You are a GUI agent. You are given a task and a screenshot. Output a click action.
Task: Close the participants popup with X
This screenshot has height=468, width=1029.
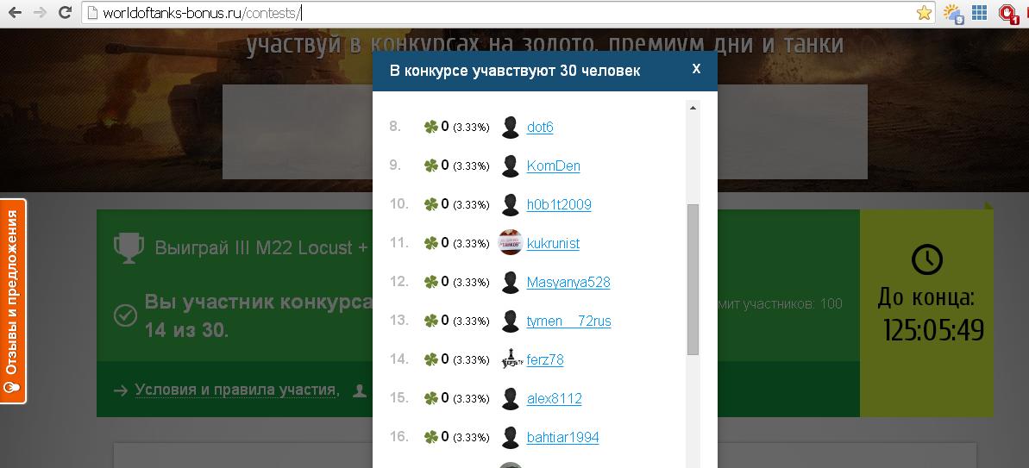pos(696,69)
